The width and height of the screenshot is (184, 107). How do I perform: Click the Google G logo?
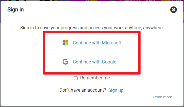[65, 62]
